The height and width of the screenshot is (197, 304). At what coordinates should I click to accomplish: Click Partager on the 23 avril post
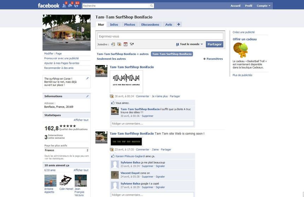(x=166, y=150)
